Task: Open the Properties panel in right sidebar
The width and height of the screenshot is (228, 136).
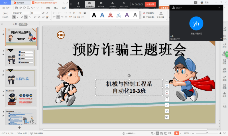Action: tap(224, 78)
